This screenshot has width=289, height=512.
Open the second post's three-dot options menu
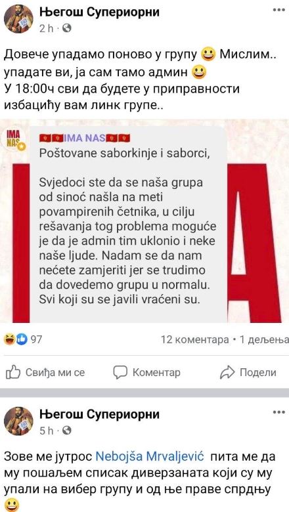[x=279, y=412]
